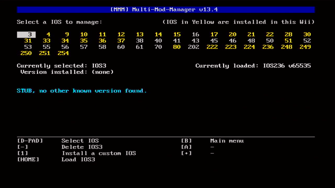
Task: Select IOS 56 entry
Action: (65, 47)
